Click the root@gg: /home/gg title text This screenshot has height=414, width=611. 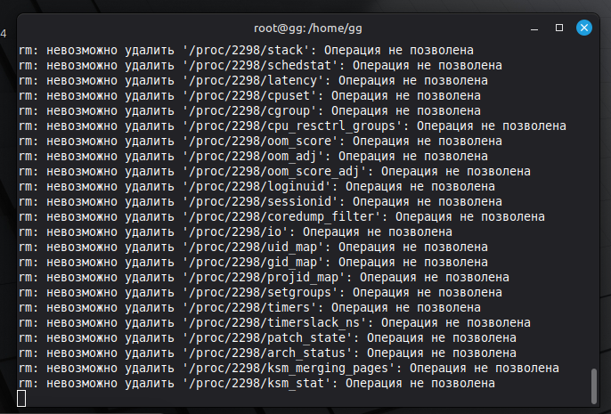click(x=308, y=28)
